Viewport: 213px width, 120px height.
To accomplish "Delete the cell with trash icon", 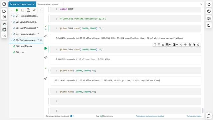I will tap(198, 44).
